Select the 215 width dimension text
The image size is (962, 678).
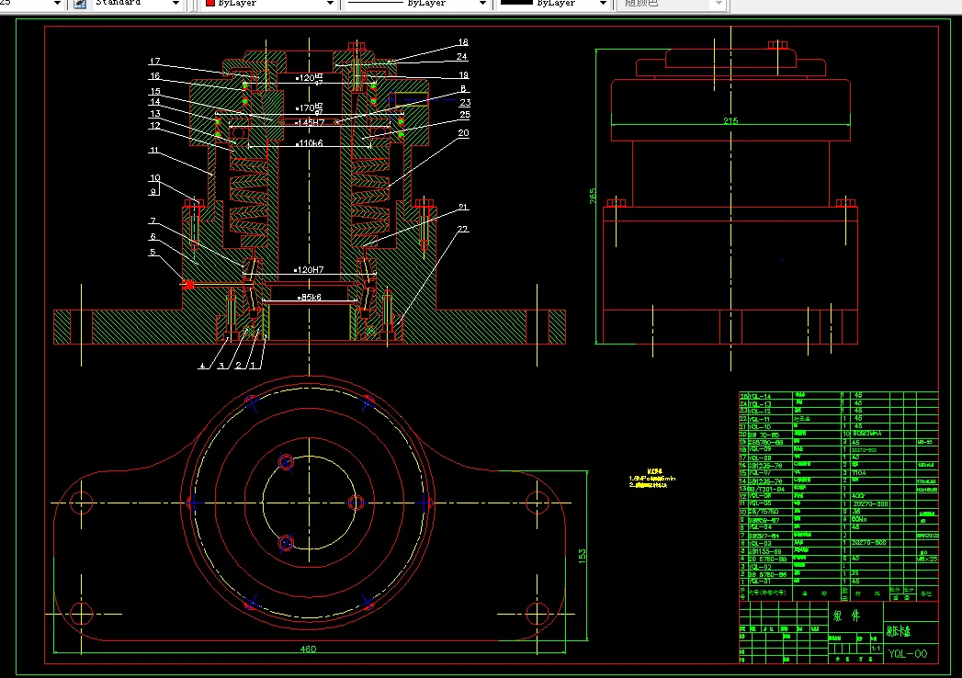(x=730, y=121)
